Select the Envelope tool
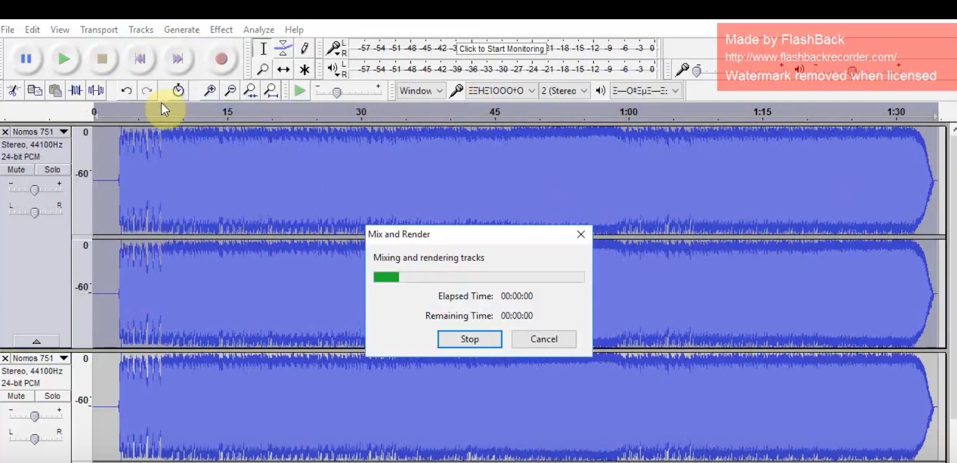 pyautogui.click(x=283, y=49)
